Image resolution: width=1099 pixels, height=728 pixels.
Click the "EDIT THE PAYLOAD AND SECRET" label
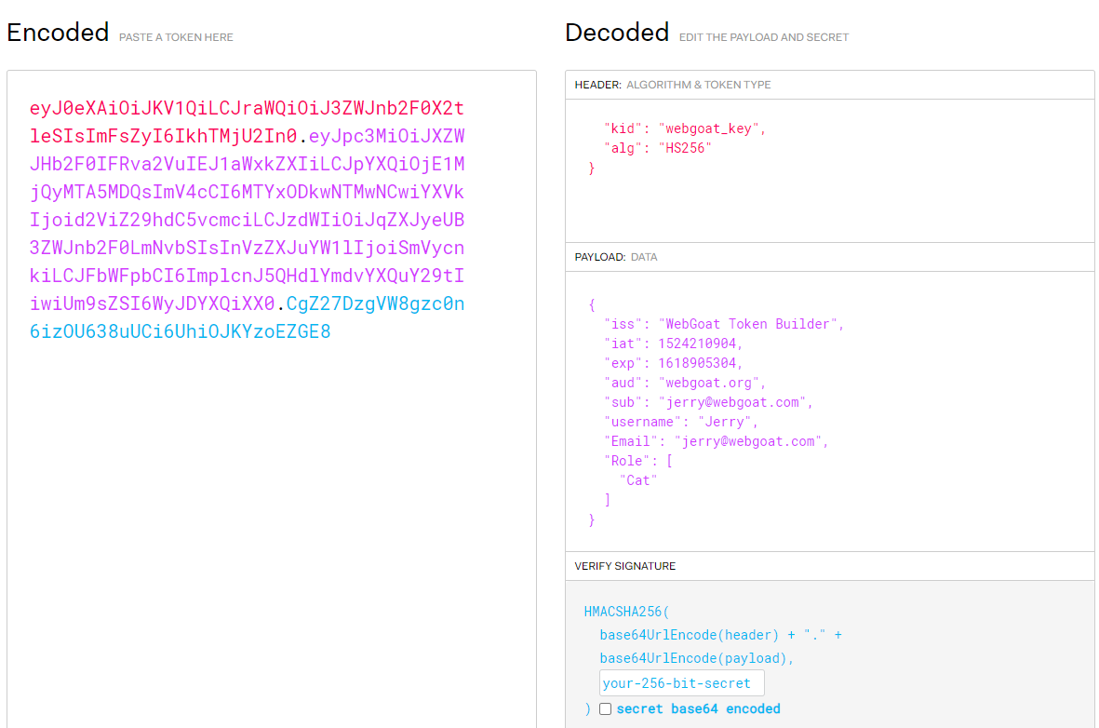tap(763, 37)
